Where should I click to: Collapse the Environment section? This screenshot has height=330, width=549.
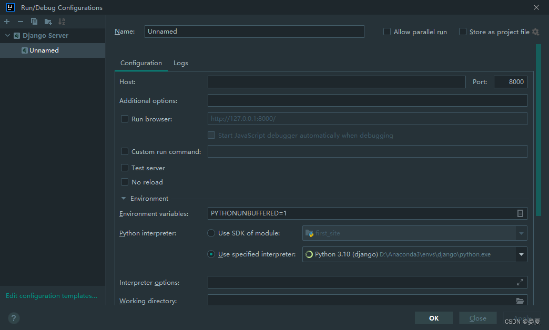tap(124, 198)
